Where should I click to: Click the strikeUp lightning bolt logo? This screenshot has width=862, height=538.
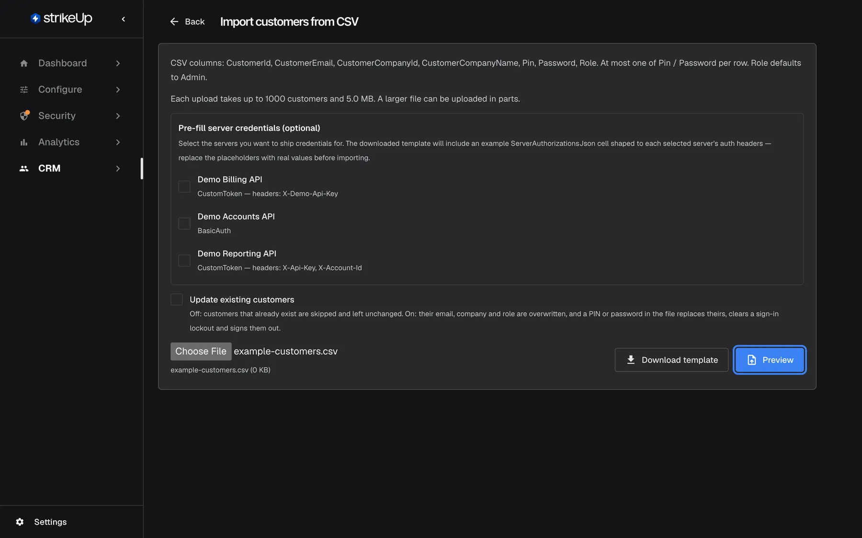point(35,18)
